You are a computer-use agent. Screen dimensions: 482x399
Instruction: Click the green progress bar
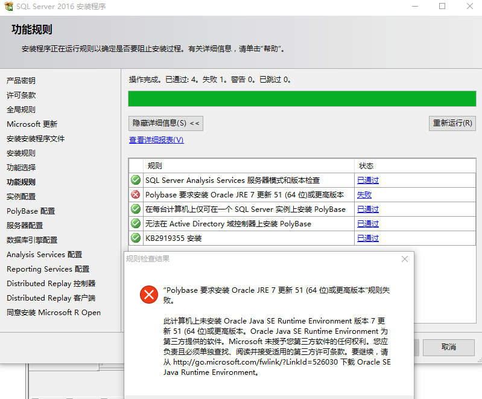302,99
